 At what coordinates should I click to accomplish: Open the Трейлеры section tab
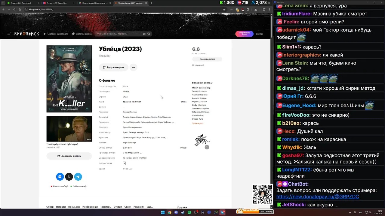pyautogui.click(x=106, y=207)
